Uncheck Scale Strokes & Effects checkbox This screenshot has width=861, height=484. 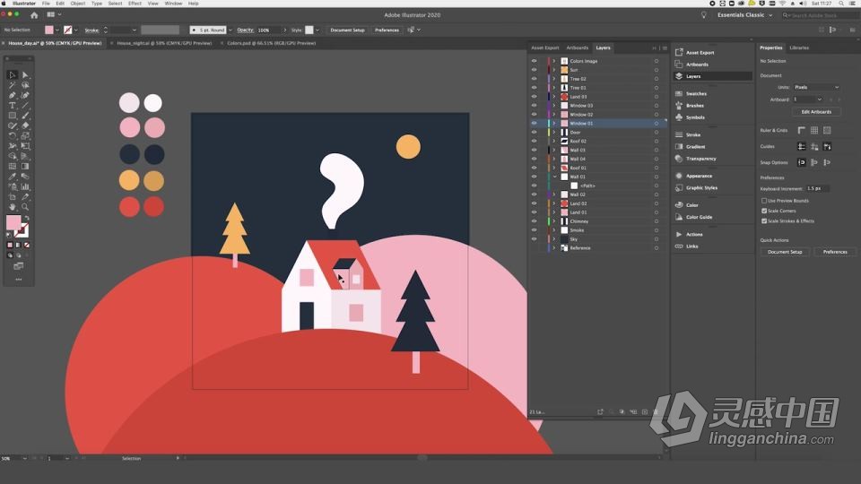click(x=764, y=221)
